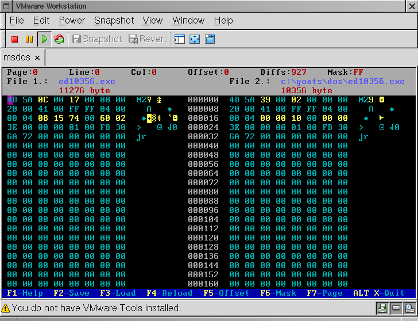Pause the virtual machine with the suspend icon
The image size is (418, 321).
[x=29, y=39]
